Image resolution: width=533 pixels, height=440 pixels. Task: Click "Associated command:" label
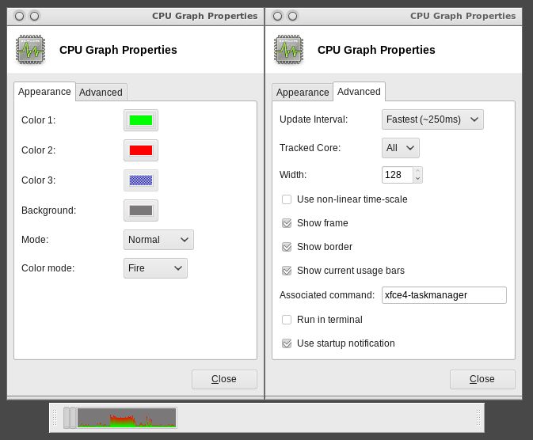(327, 295)
